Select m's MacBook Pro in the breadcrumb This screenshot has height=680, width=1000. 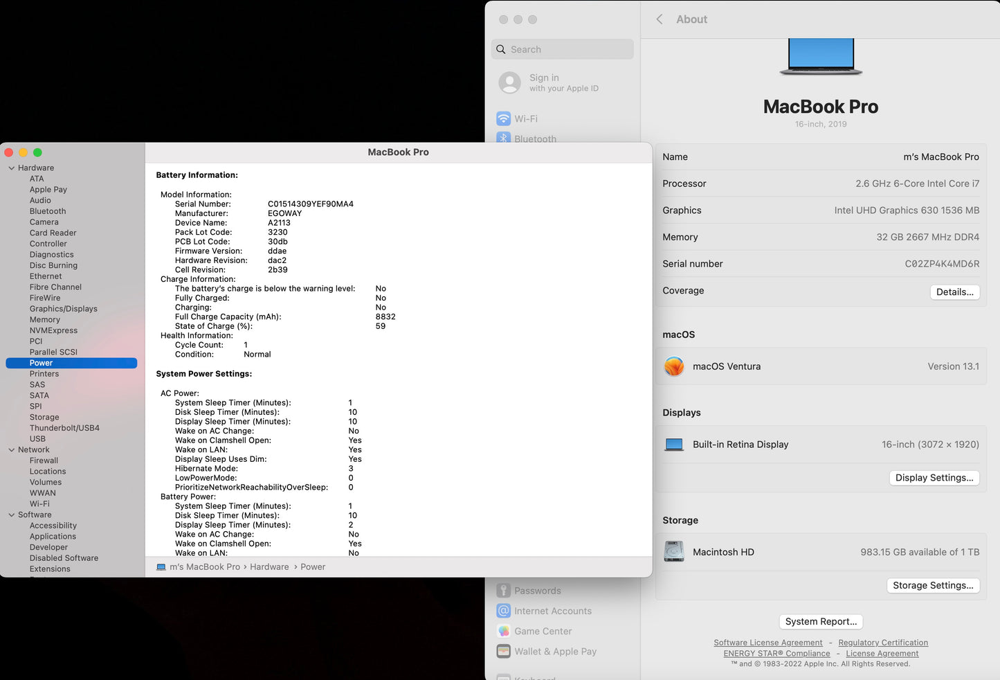tap(206, 566)
